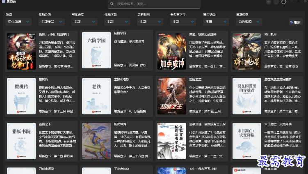Expand the 资源类型 dropdown showing 白色资源
The width and height of the screenshot is (308, 174).
[249, 22]
